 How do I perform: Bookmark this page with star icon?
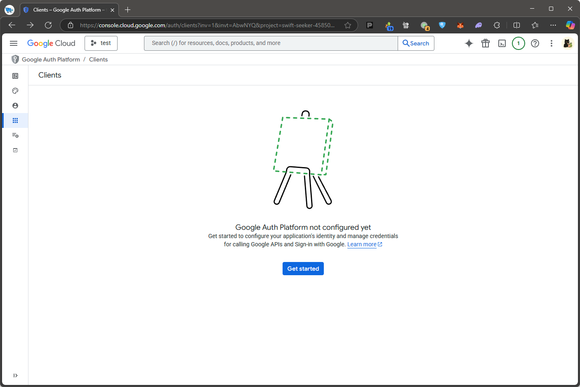(348, 25)
